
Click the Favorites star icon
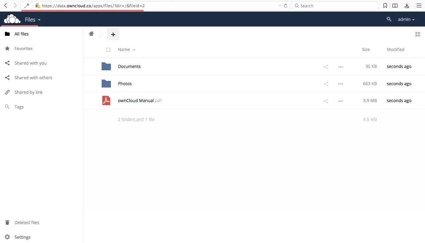7,48
